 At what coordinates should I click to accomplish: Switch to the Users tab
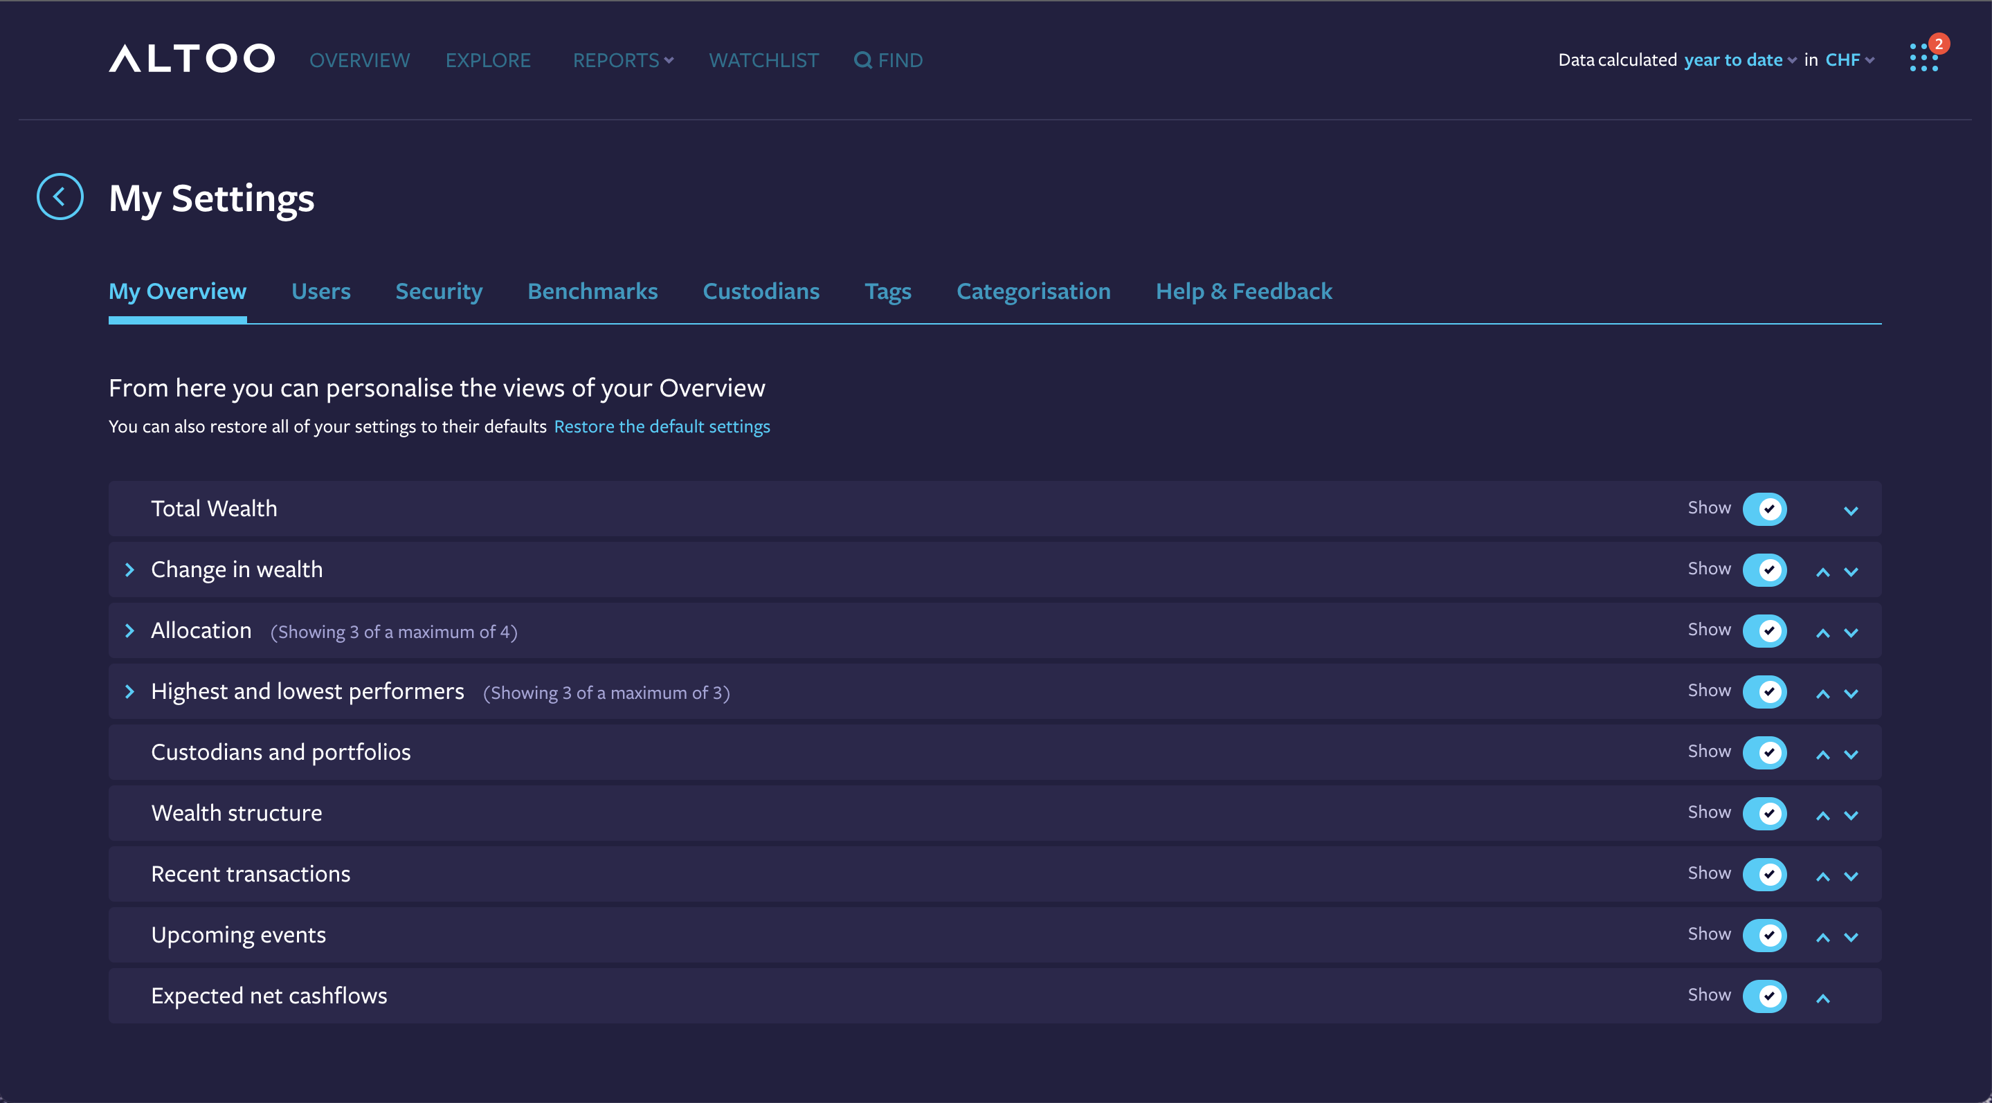click(321, 291)
